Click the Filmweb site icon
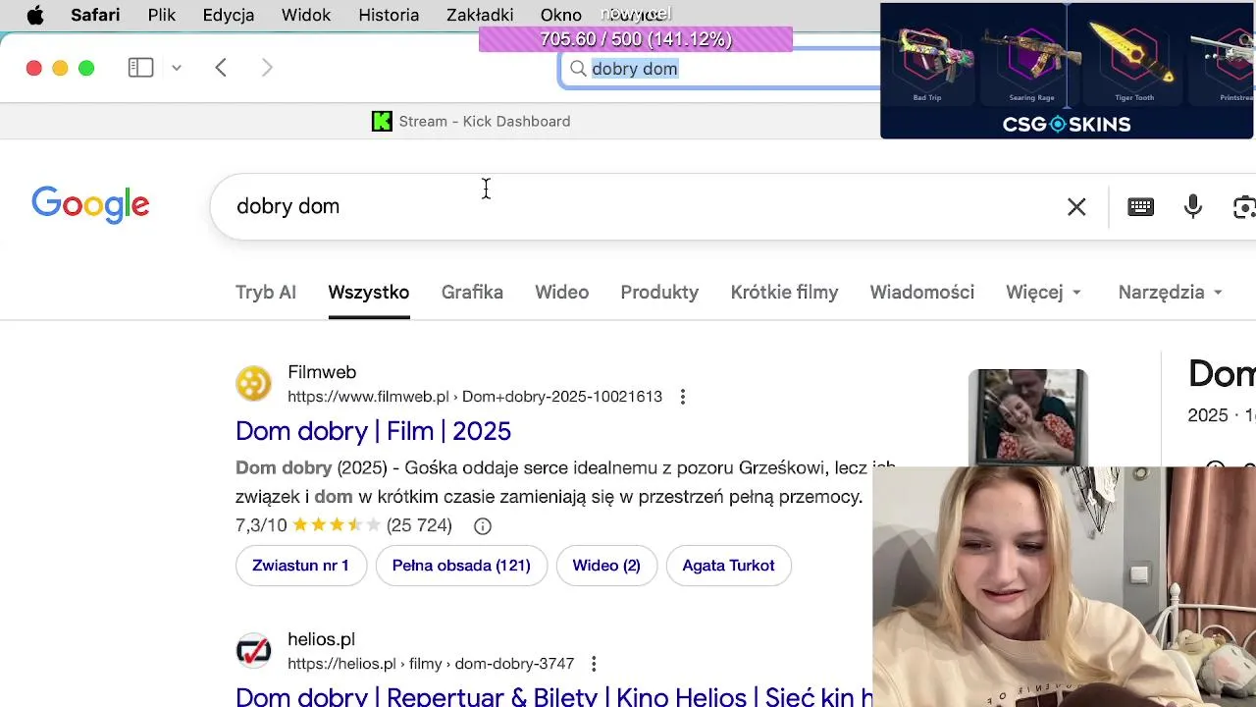 [253, 383]
